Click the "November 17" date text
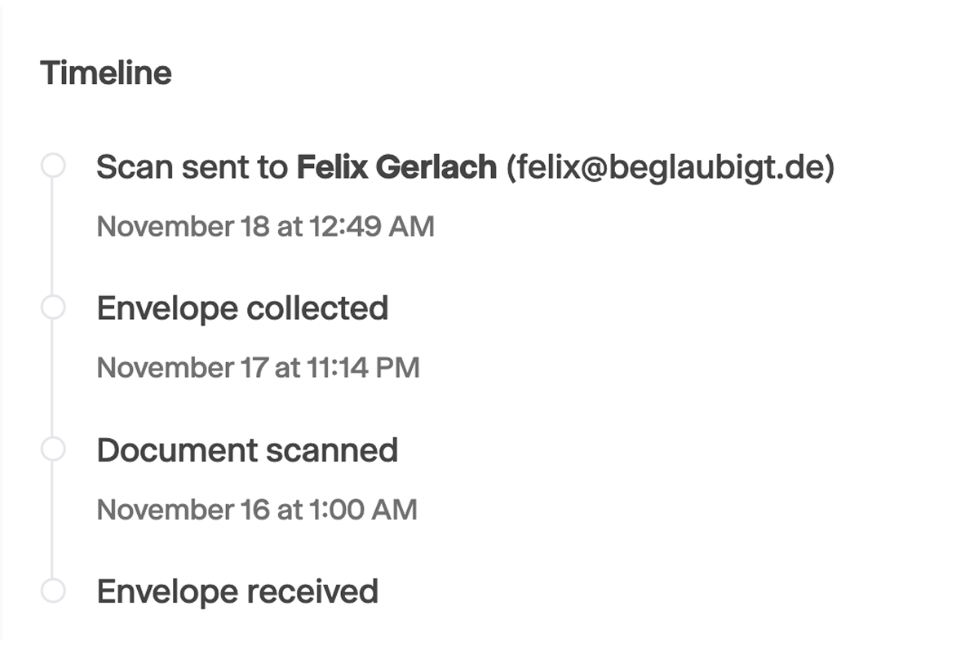The width and height of the screenshot is (974, 646). coord(182,368)
